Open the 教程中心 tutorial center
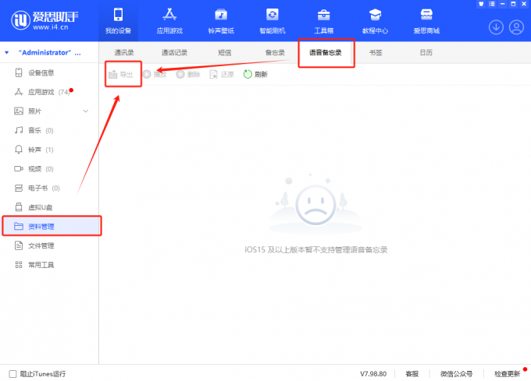 (x=376, y=21)
